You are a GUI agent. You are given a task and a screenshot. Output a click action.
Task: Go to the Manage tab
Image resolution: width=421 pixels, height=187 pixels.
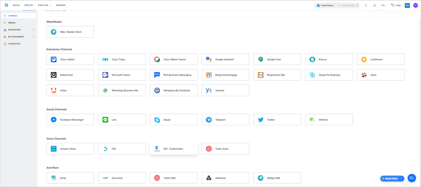pos(60,5)
